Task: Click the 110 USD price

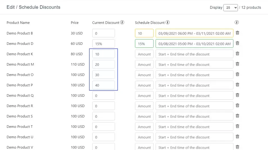Action: [x=78, y=64]
